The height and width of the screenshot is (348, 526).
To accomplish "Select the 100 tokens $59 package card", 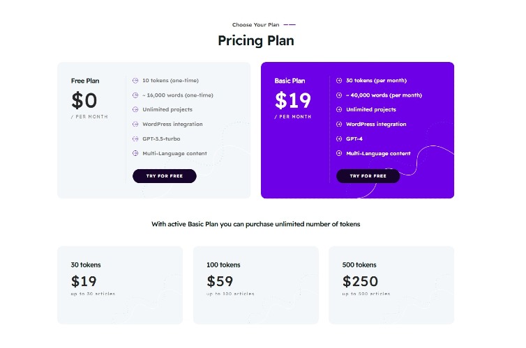I will tap(255, 285).
